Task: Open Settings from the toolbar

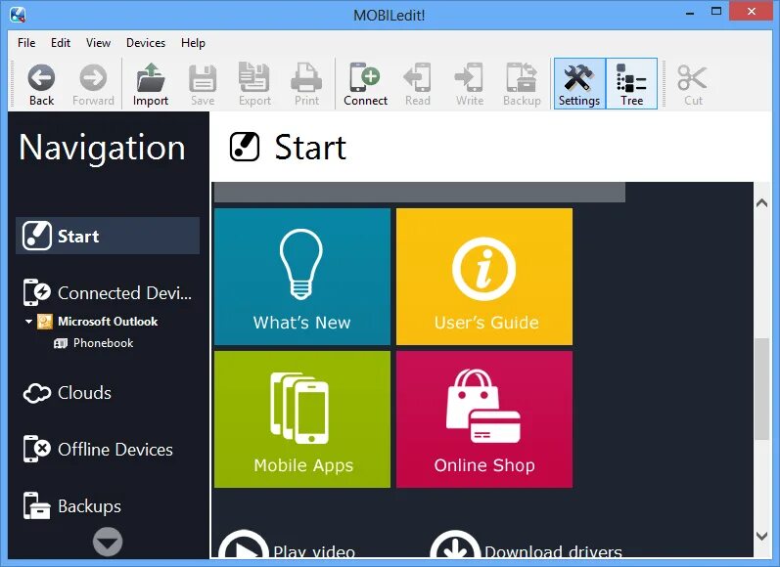Action: (579, 83)
